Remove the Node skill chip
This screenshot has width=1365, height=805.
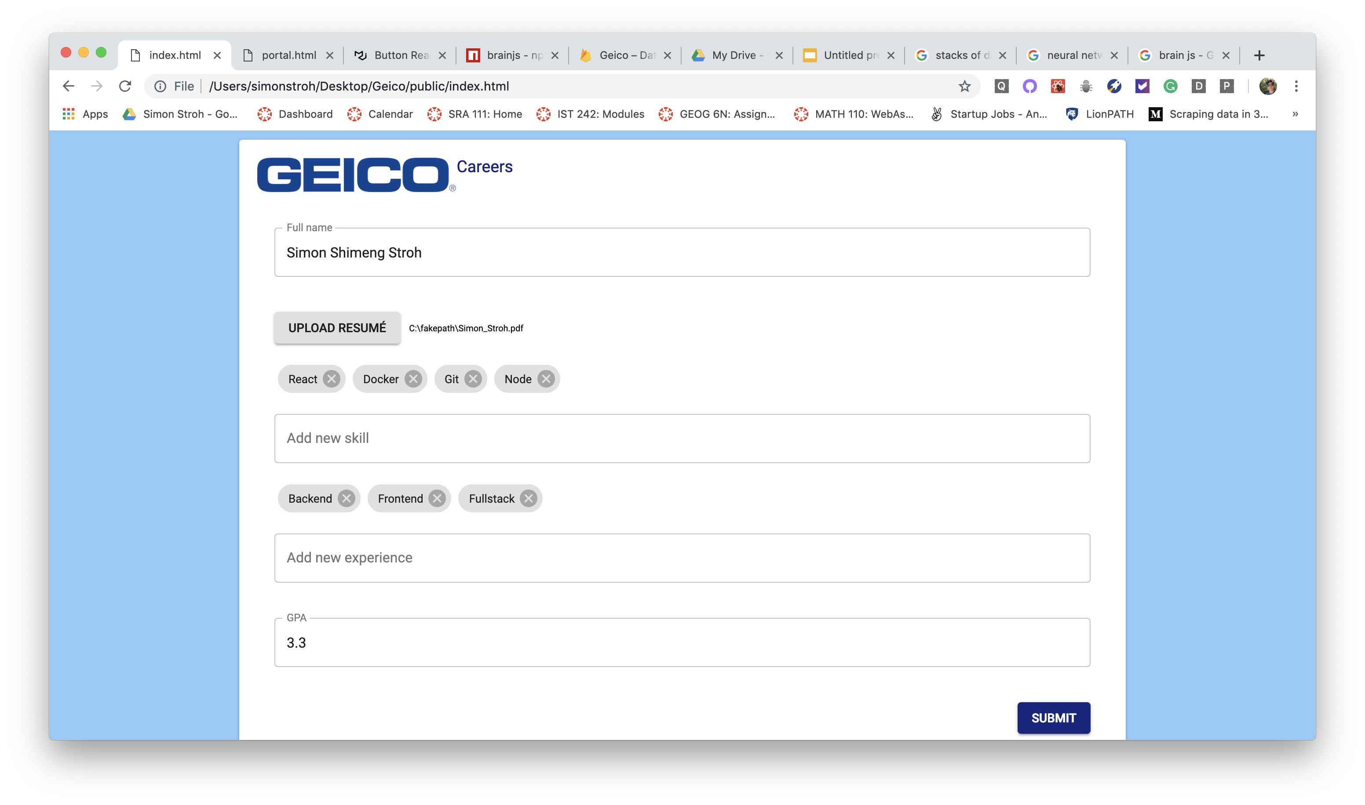(x=546, y=379)
